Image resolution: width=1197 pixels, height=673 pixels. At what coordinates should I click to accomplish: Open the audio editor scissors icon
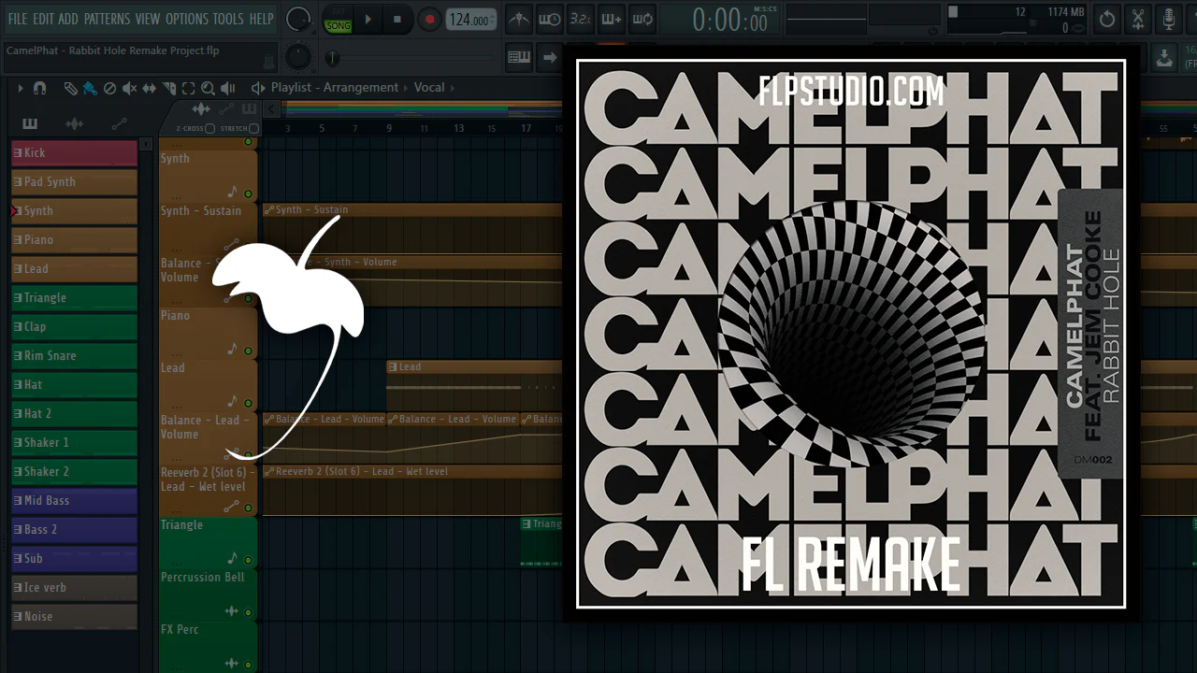point(1138,19)
